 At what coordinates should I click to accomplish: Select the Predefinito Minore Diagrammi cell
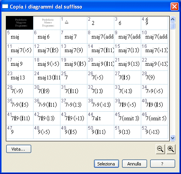tap(47, 23)
